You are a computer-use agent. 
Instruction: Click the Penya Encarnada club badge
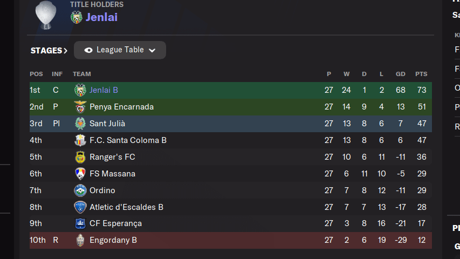coord(80,107)
